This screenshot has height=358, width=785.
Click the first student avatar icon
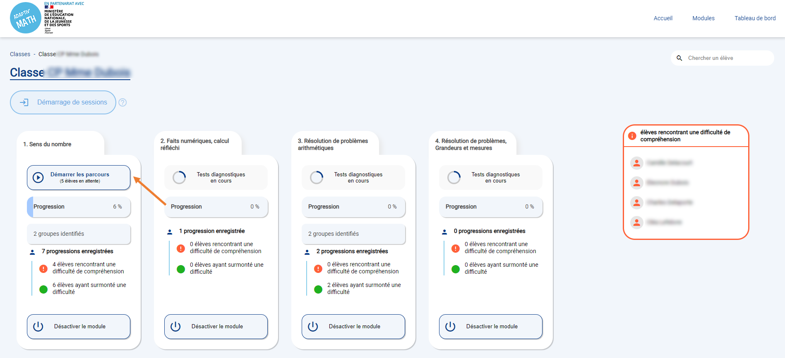(636, 163)
